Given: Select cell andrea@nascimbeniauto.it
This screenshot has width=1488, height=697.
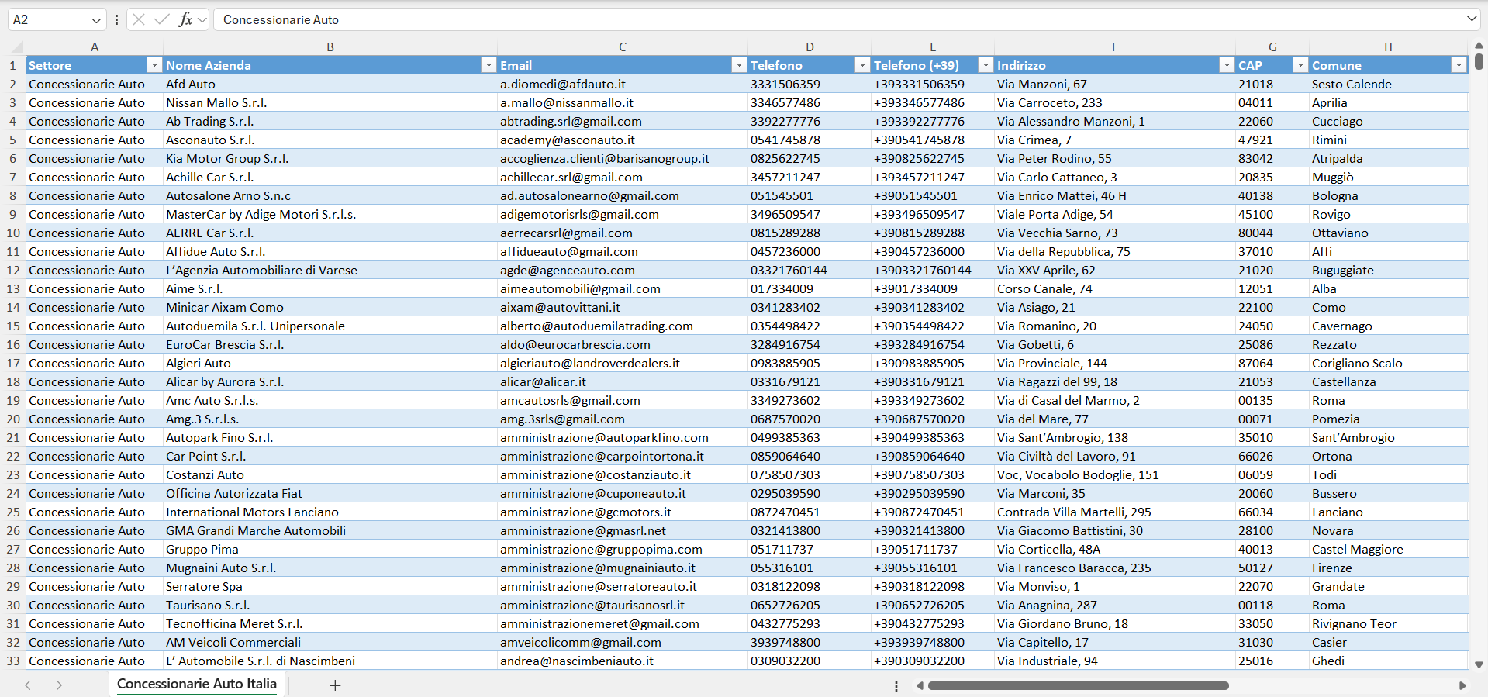Looking at the screenshot, I should (x=623, y=661).
